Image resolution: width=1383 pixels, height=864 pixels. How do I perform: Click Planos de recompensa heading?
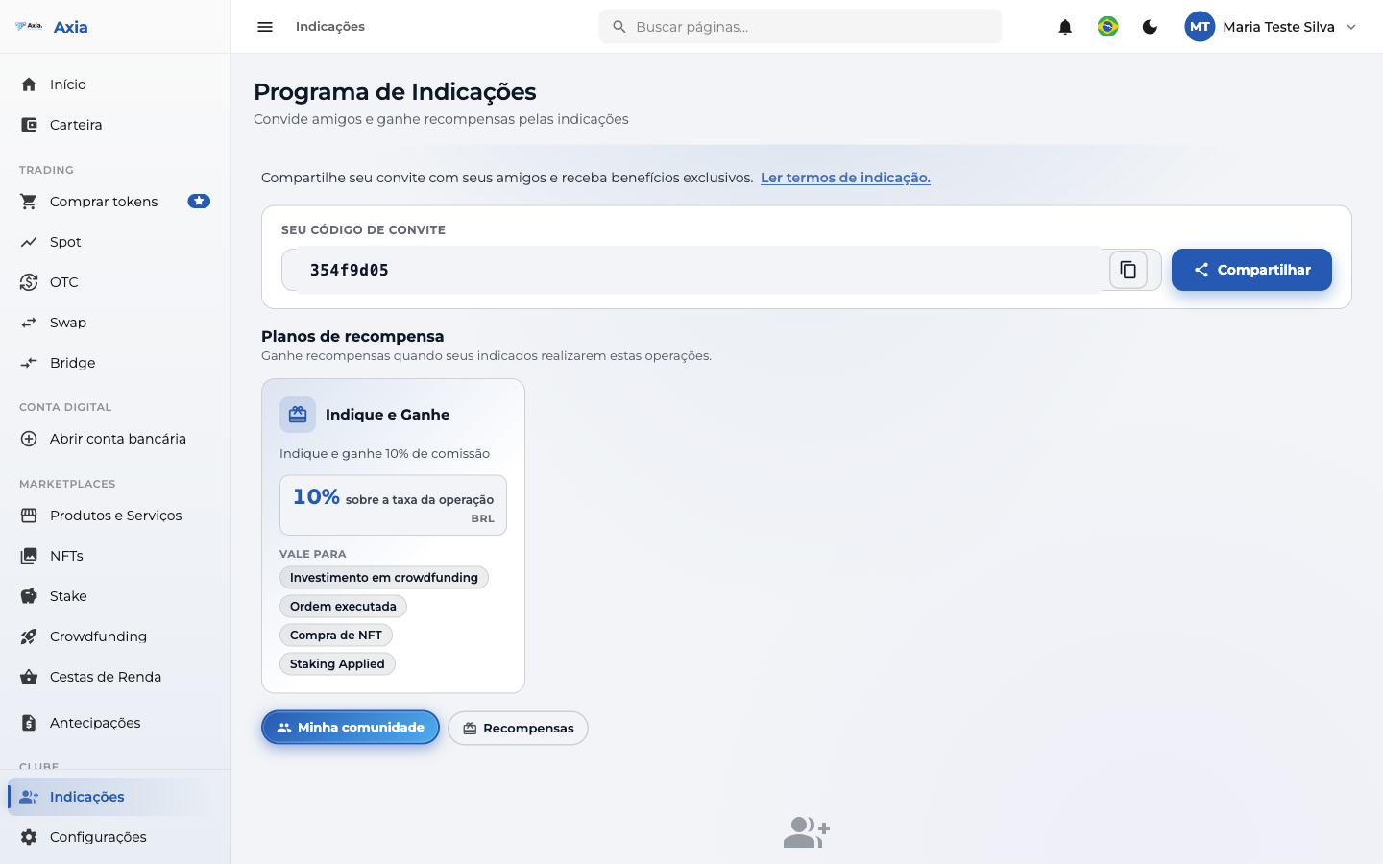pyautogui.click(x=352, y=336)
